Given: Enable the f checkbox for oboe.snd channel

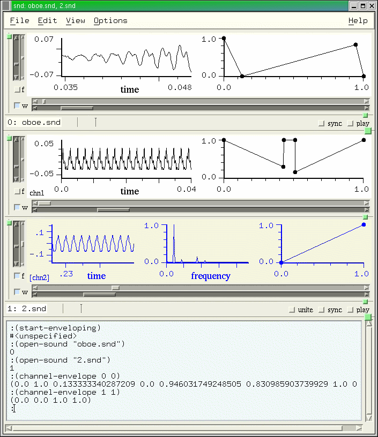Looking at the screenshot, I should (x=17, y=90).
